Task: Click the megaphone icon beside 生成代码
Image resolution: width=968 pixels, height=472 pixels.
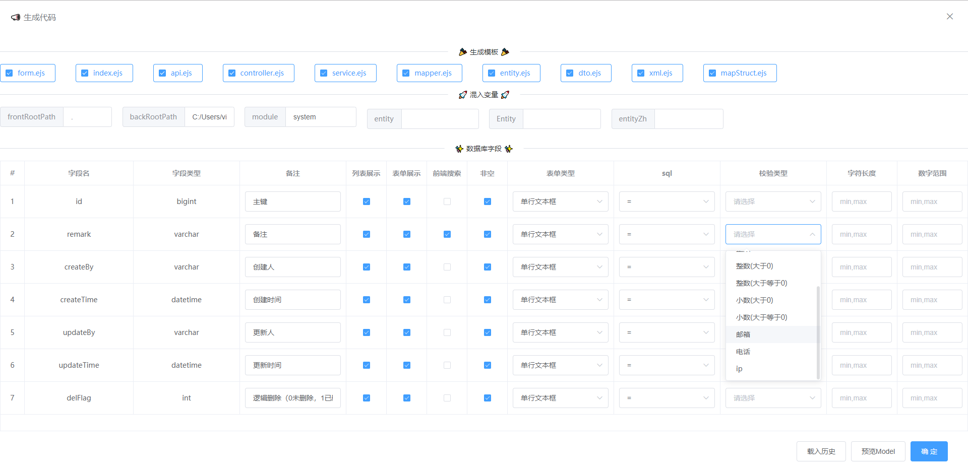Action: click(16, 17)
